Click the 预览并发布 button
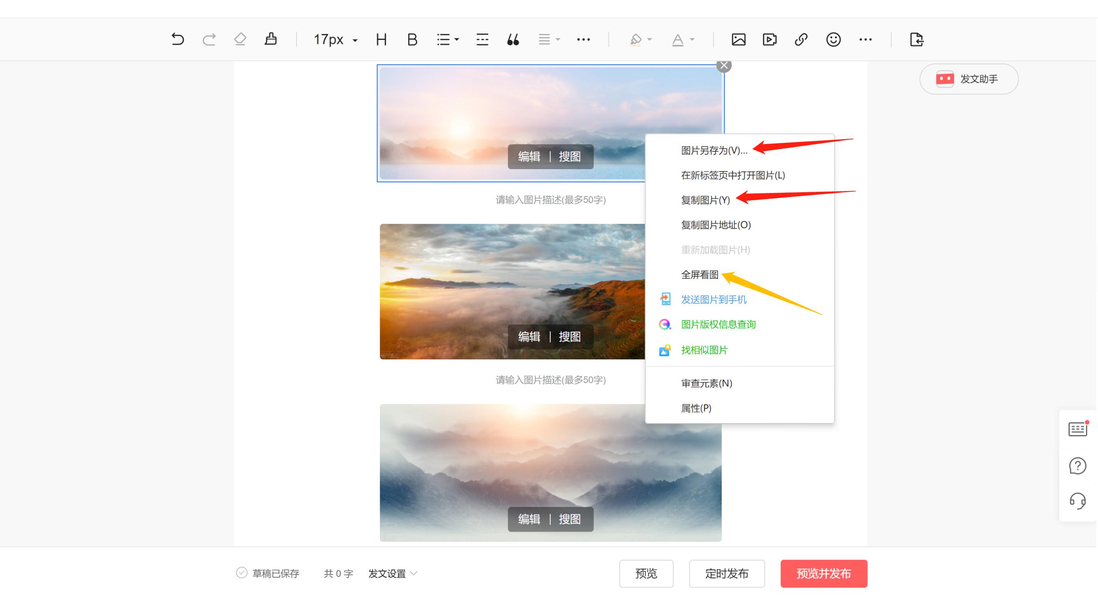The image size is (1098, 597). 823,573
